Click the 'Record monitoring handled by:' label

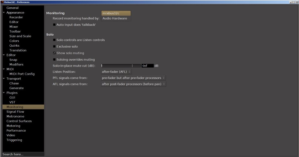tap(76, 18)
